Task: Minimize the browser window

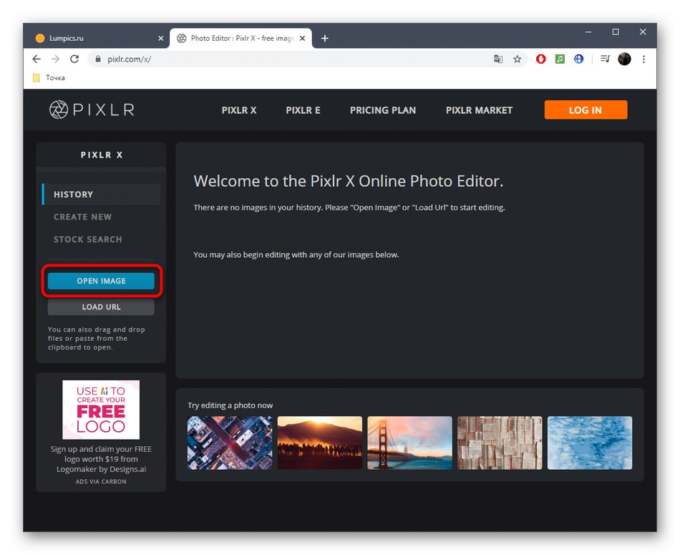Action: [588, 32]
